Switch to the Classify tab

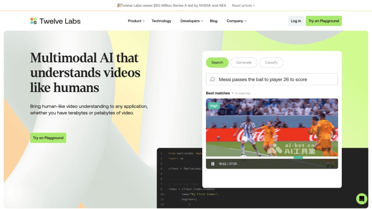pos(271,63)
